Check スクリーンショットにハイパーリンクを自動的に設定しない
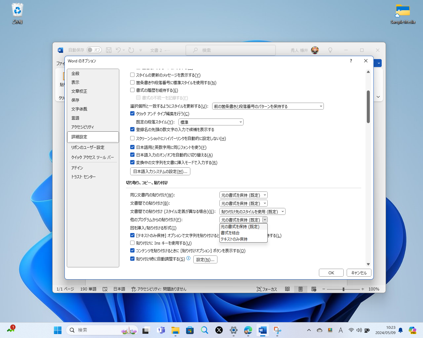The height and width of the screenshot is (338, 423). click(133, 138)
